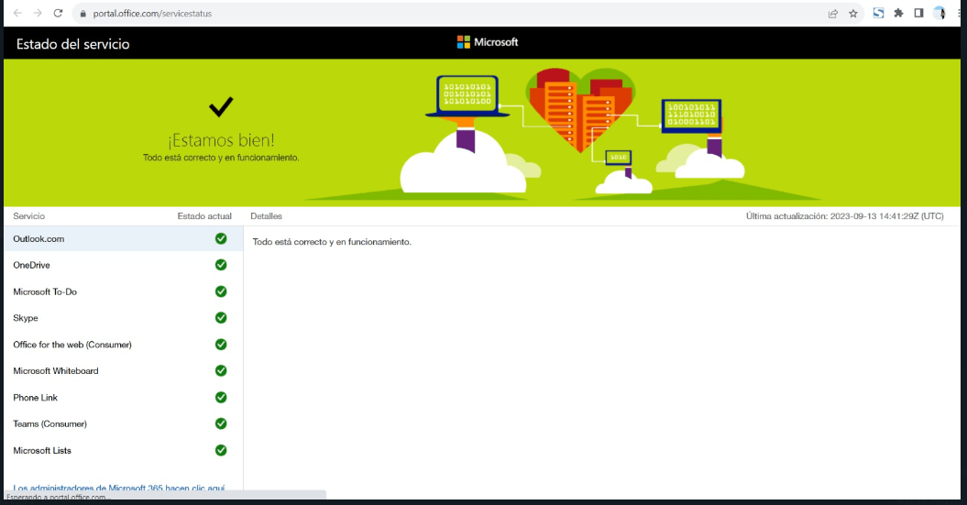The image size is (967, 505).
Task: Select the Microsoft Lists service row
Action: click(124, 451)
